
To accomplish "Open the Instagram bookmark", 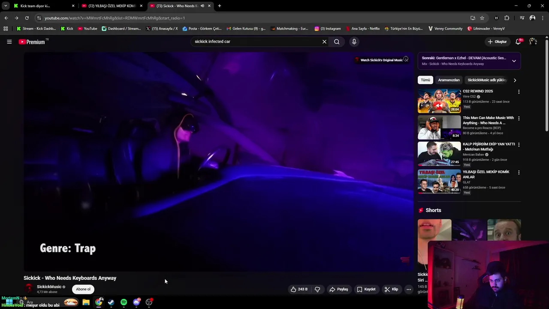I will (x=328, y=29).
